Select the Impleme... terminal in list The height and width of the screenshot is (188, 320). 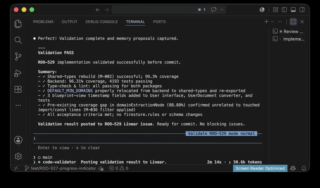[x=288, y=39]
